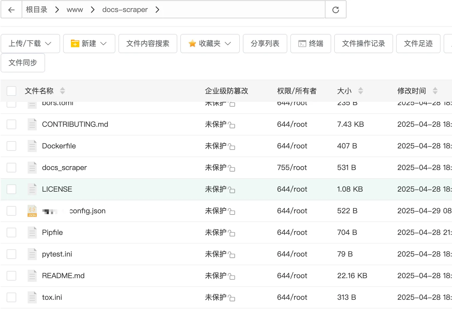Image resolution: width=452 pixels, height=310 pixels.
Task: Click chevron after www breadcrumb
Action: [x=93, y=10]
